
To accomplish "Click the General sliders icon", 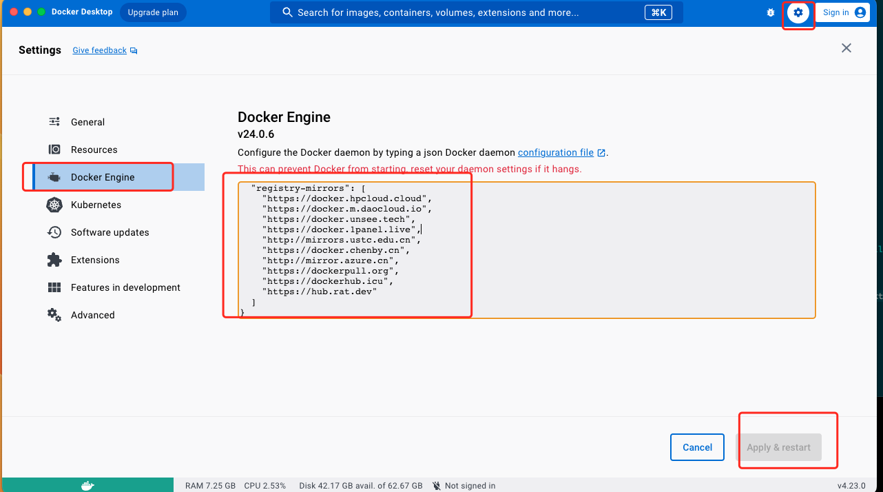I will click(x=54, y=122).
